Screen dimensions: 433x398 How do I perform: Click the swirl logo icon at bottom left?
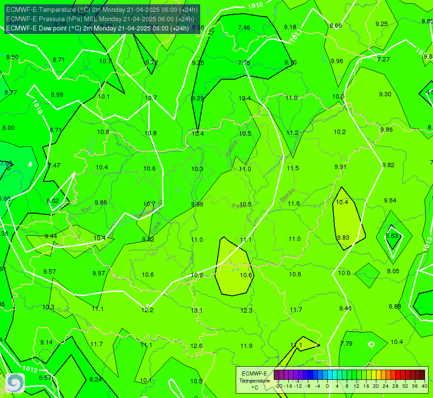15,383
